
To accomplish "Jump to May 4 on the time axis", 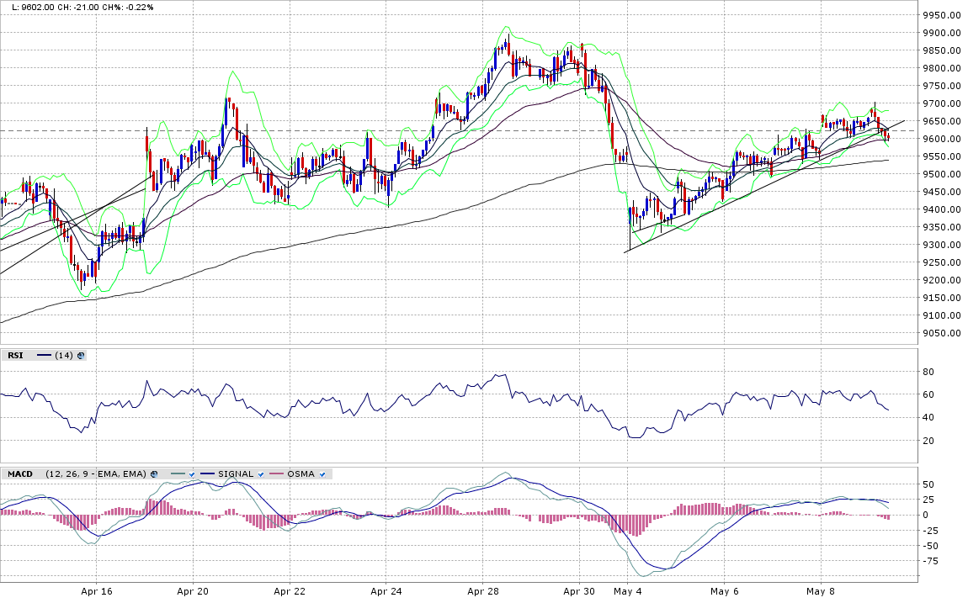I will 627,592.
